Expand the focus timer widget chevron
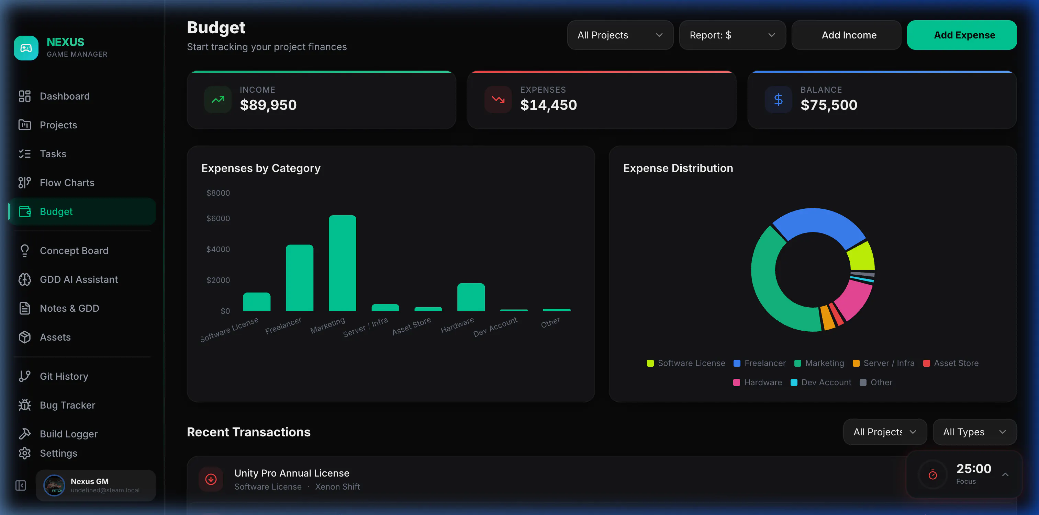 click(x=1006, y=474)
